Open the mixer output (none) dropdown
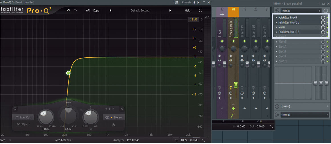331x144 pixels. (304, 114)
